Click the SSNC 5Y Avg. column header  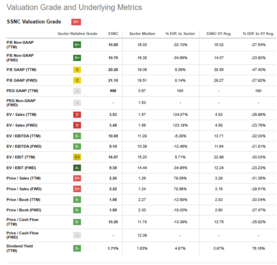(218, 34)
